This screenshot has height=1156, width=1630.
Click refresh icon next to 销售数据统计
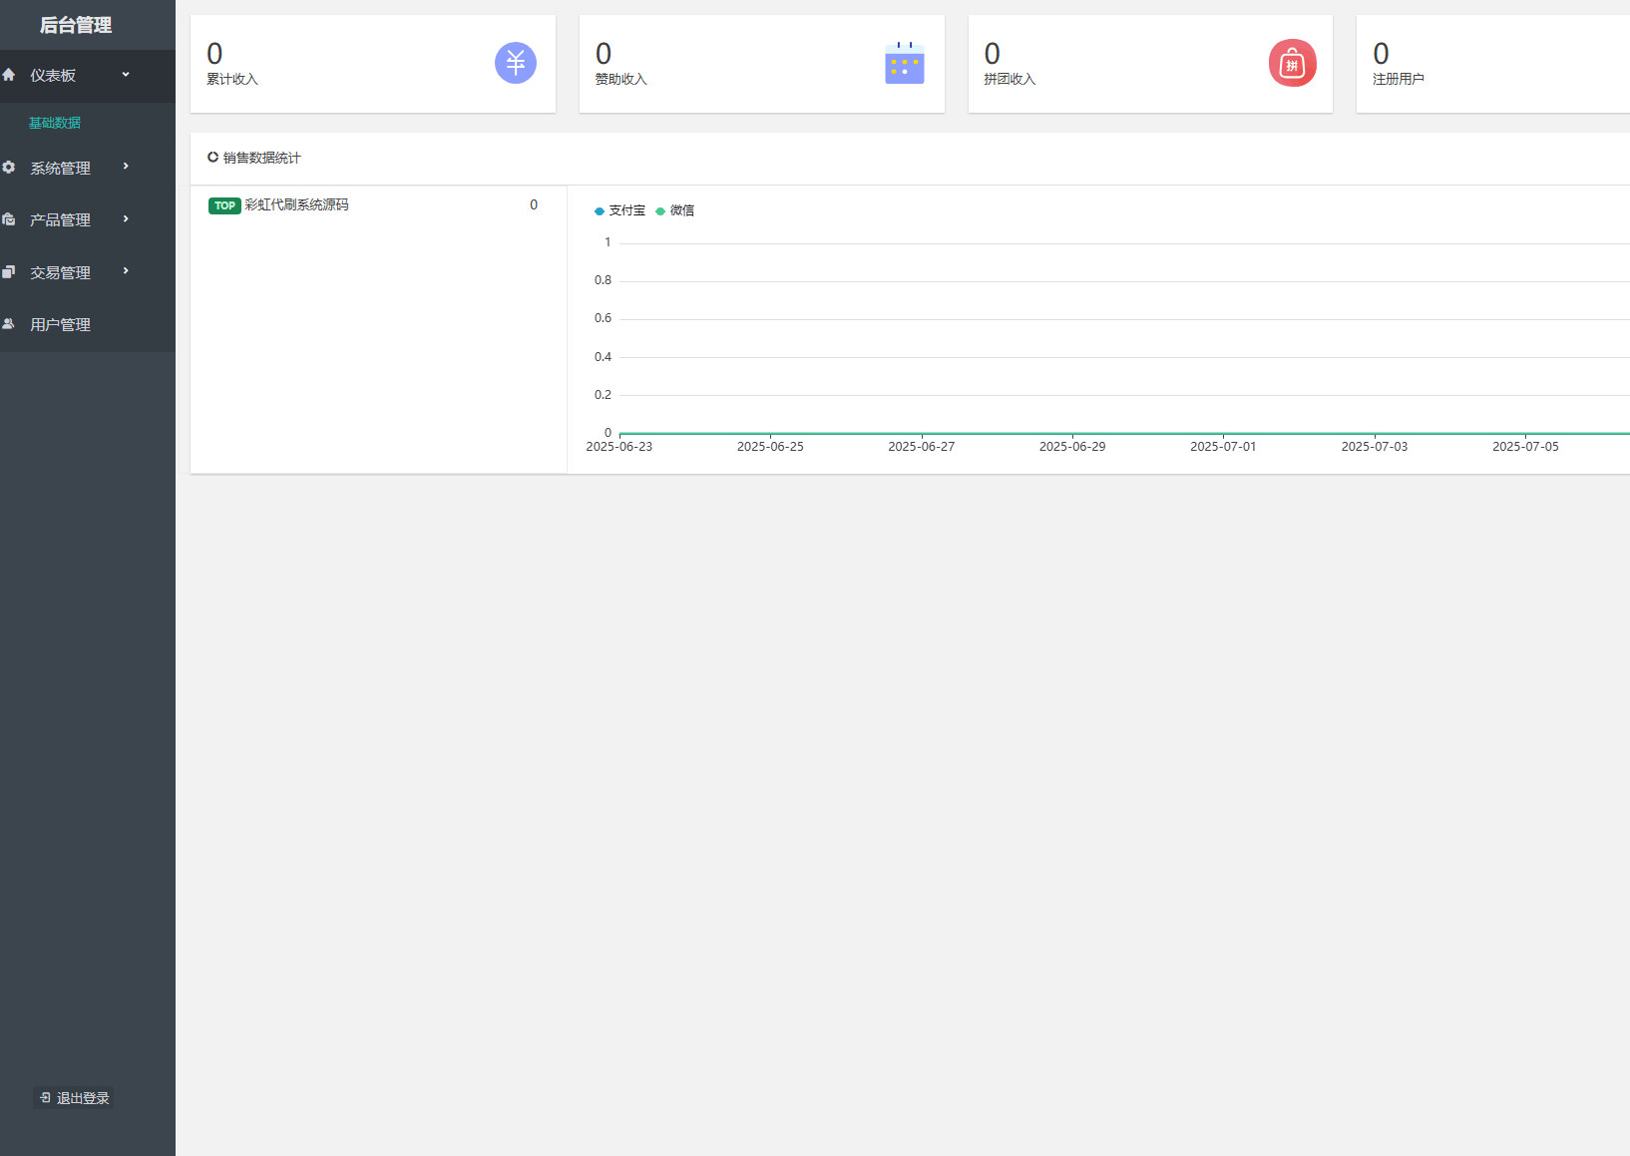[212, 158]
